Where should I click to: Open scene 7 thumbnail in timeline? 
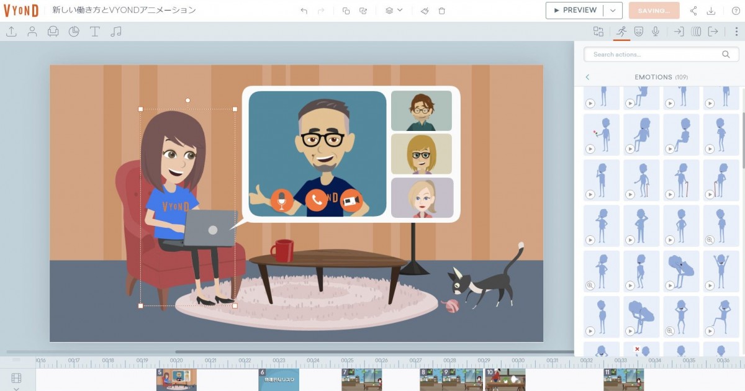click(x=361, y=380)
